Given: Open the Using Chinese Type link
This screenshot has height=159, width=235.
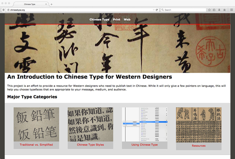Looking at the screenshot, I should (x=145, y=145).
